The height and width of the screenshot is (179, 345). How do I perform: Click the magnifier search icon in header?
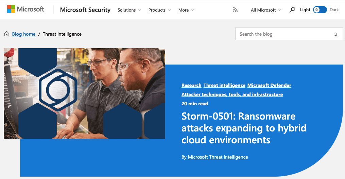tap(292, 10)
